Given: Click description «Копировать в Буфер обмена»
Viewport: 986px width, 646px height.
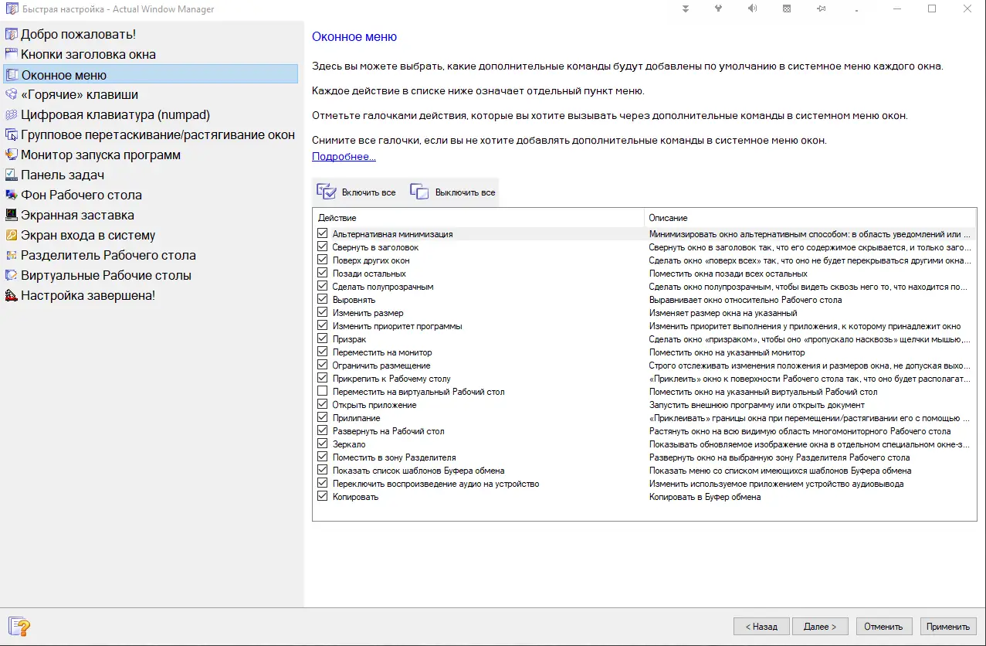Looking at the screenshot, I should [705, 497].
